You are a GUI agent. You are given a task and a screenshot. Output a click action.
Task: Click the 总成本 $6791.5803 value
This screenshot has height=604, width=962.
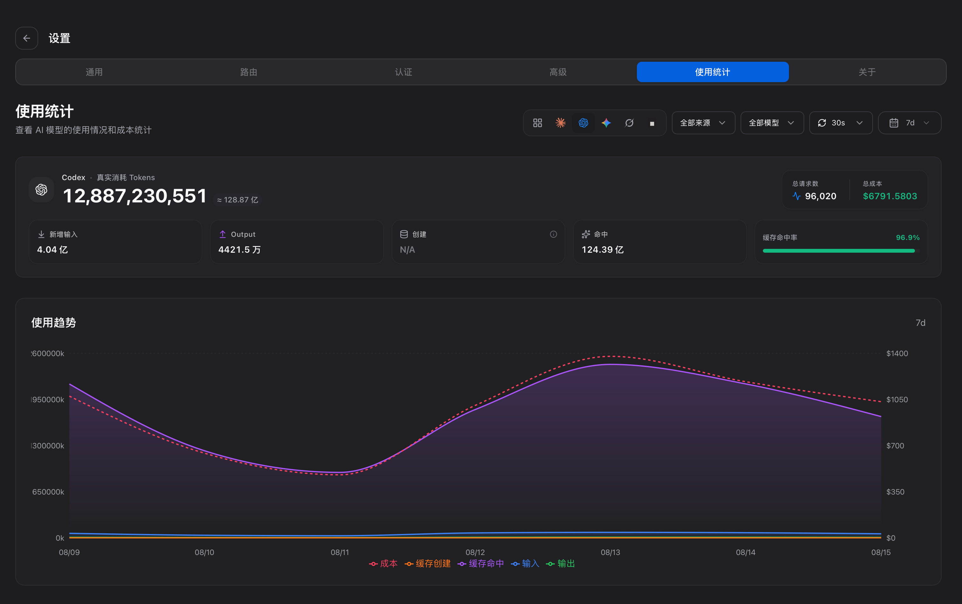pyautogui.click(x=890, y=196)
